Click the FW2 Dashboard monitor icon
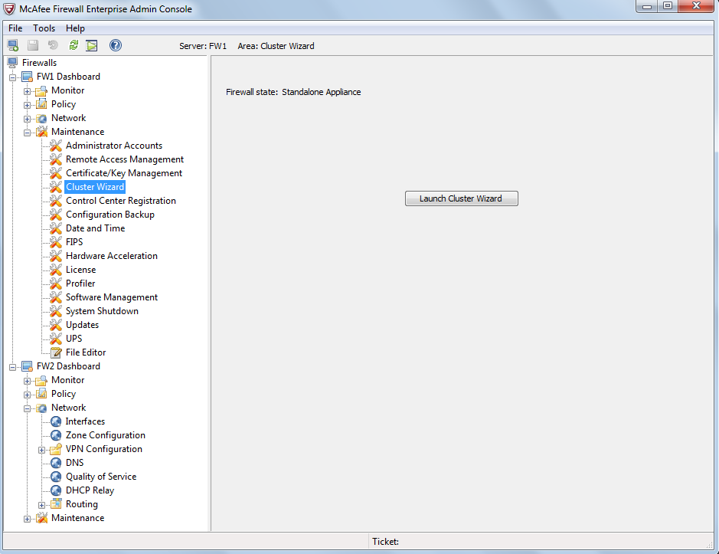The image size is (719, 554). click(28, 366)
